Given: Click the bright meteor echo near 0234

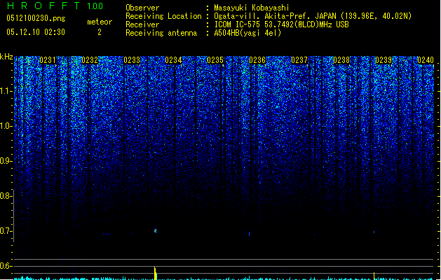Looking at the screenshot, I should [x=155, y=230].
